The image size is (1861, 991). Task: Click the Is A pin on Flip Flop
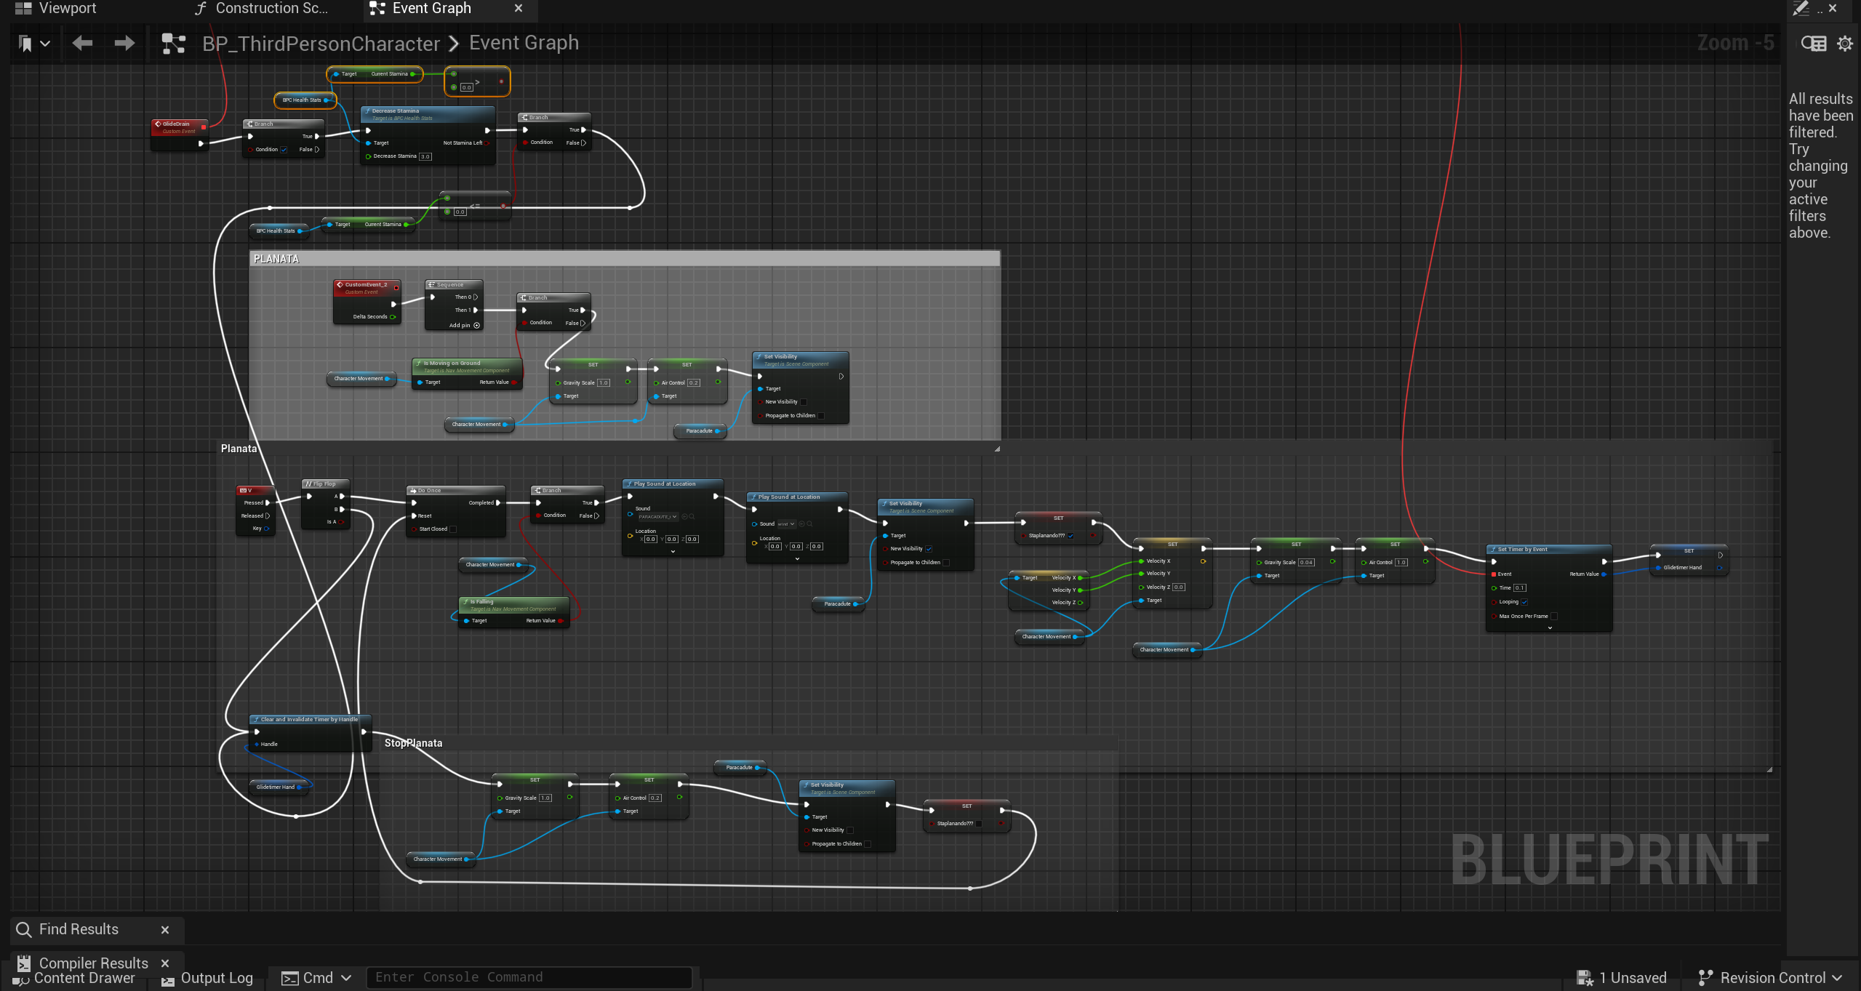342,522
